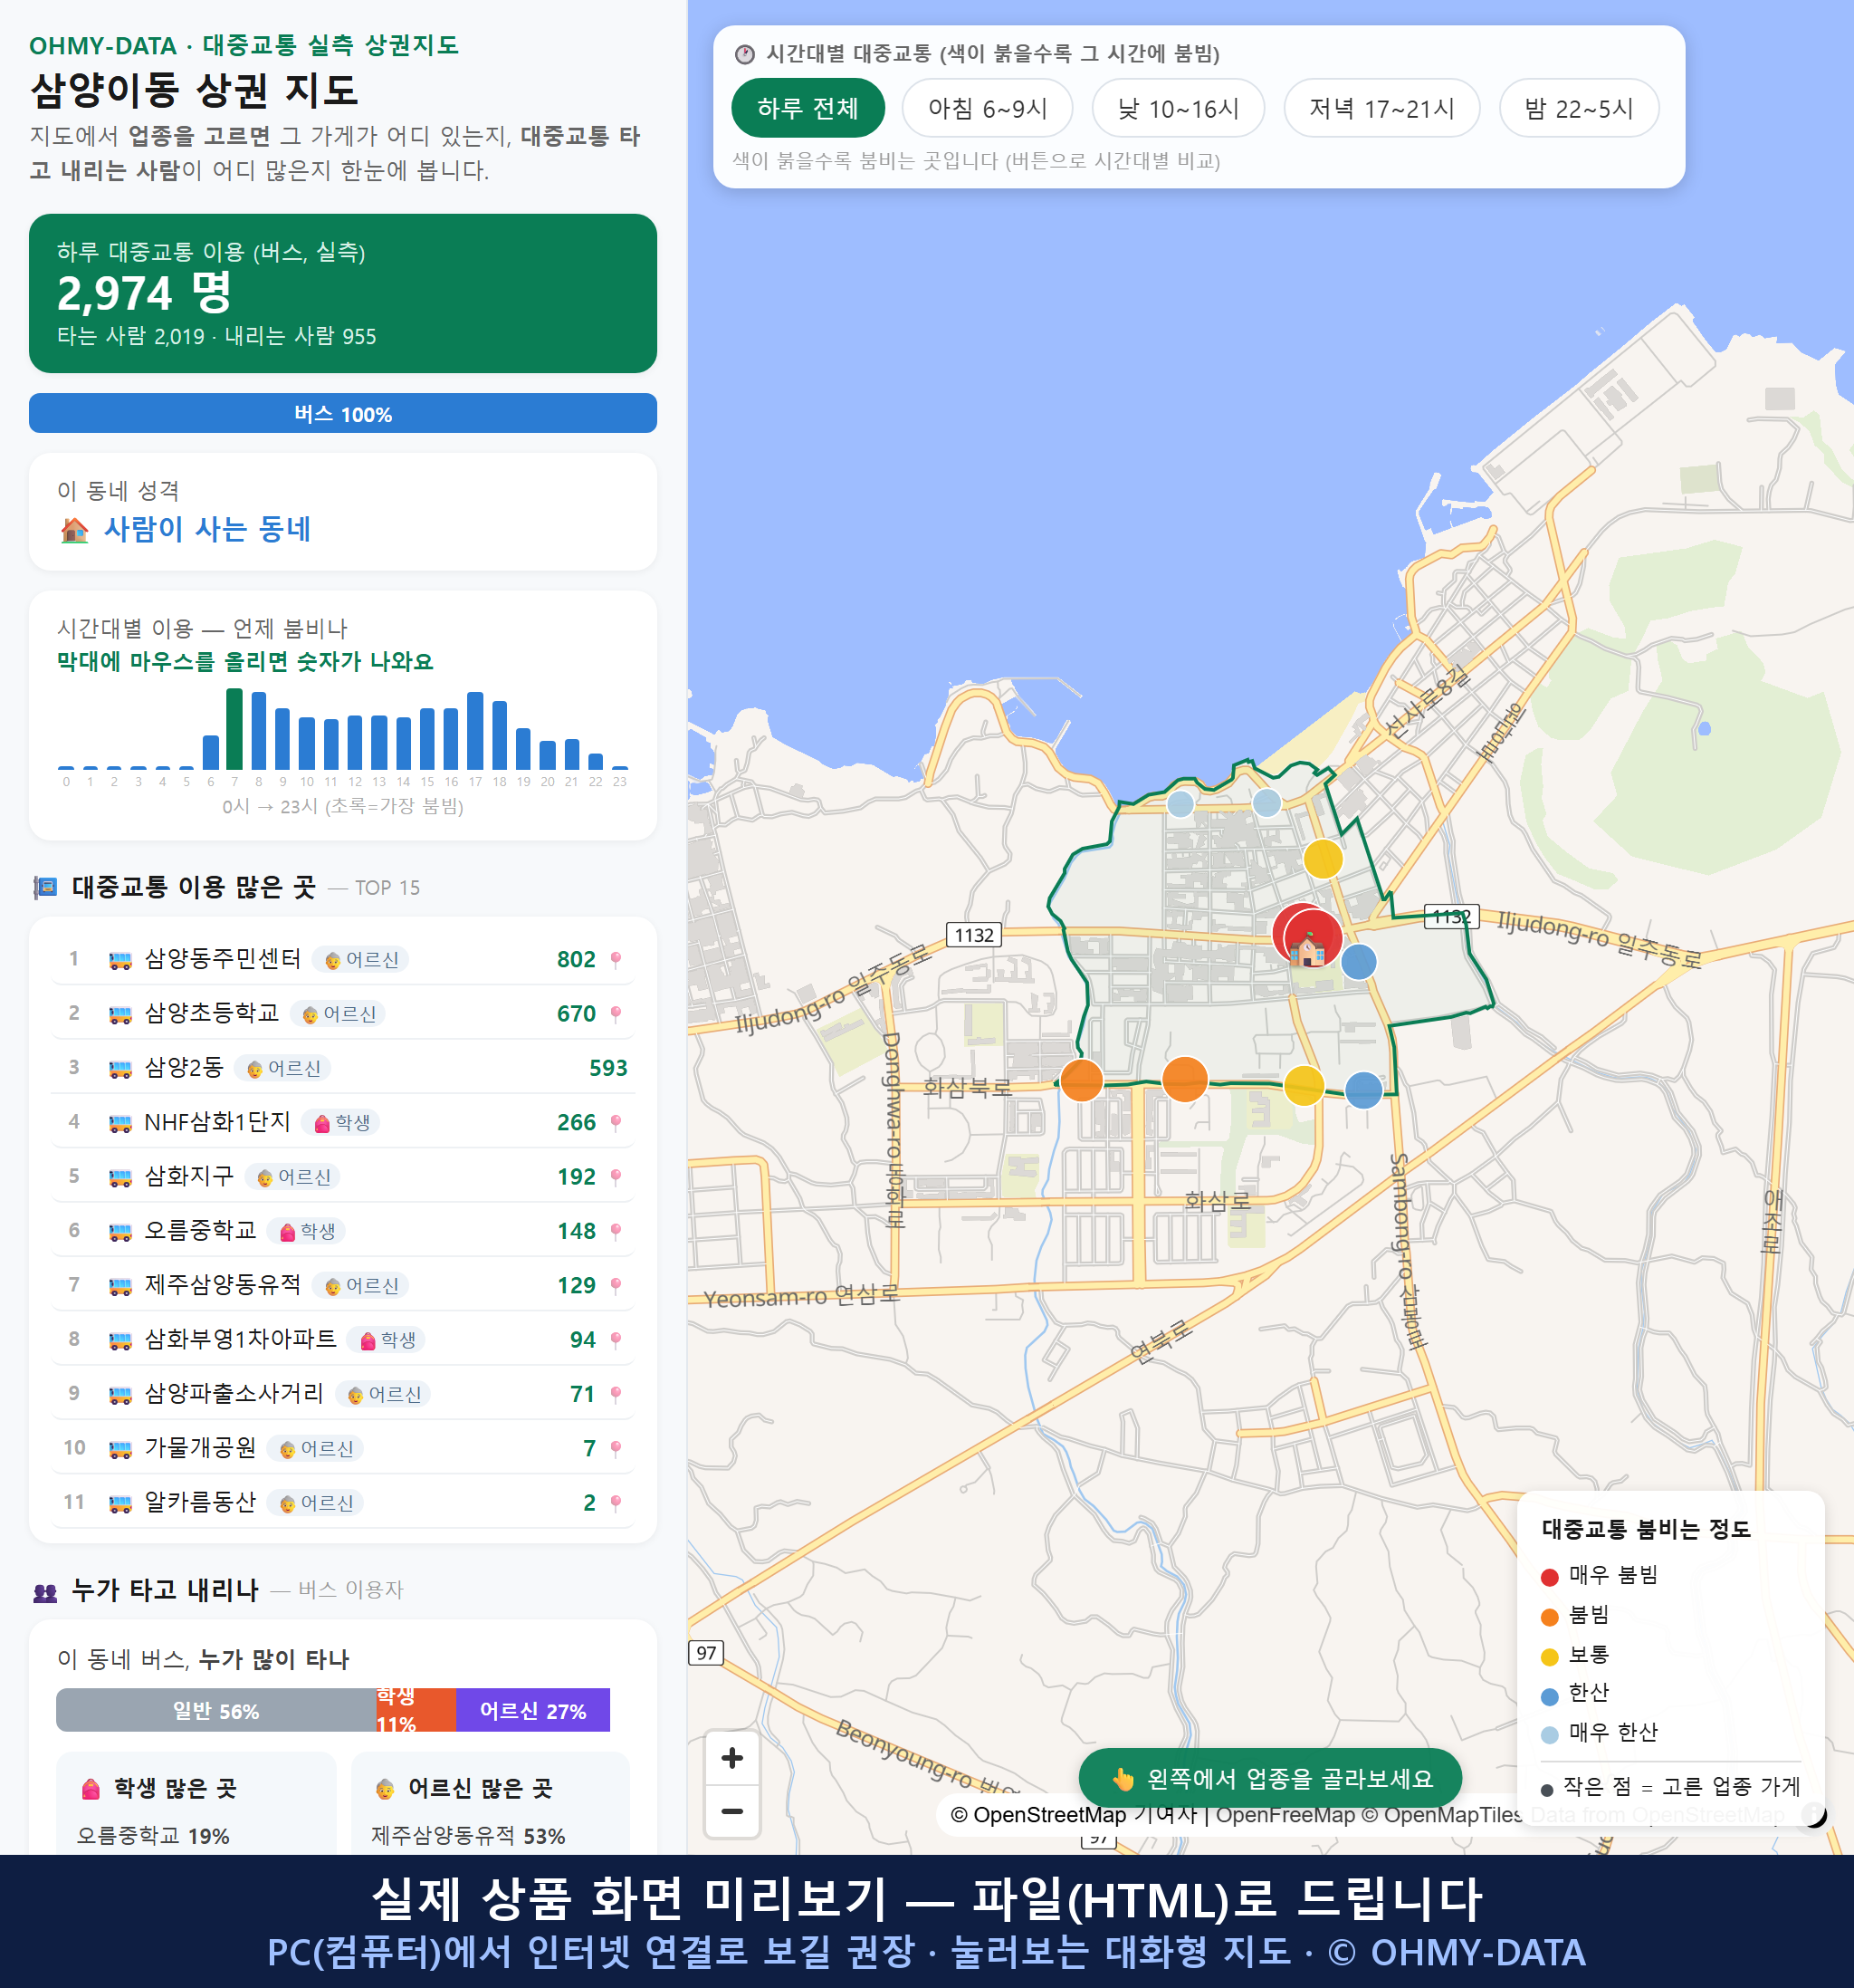Click the pin icon on 삼양동주민센터 row
The width and height of the screenshot is (1854, 1988).
pyautogui.click(x=616, y=960)
